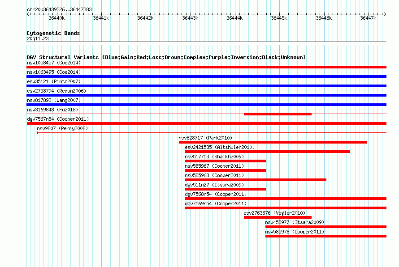
Task: Click the 36447k ruler label
Action: [368, 18]
